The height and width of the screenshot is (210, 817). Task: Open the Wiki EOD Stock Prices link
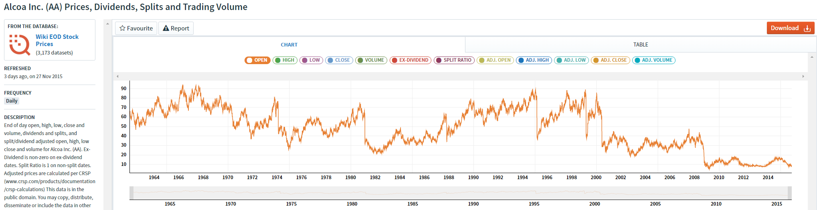[x=57, y=40]
